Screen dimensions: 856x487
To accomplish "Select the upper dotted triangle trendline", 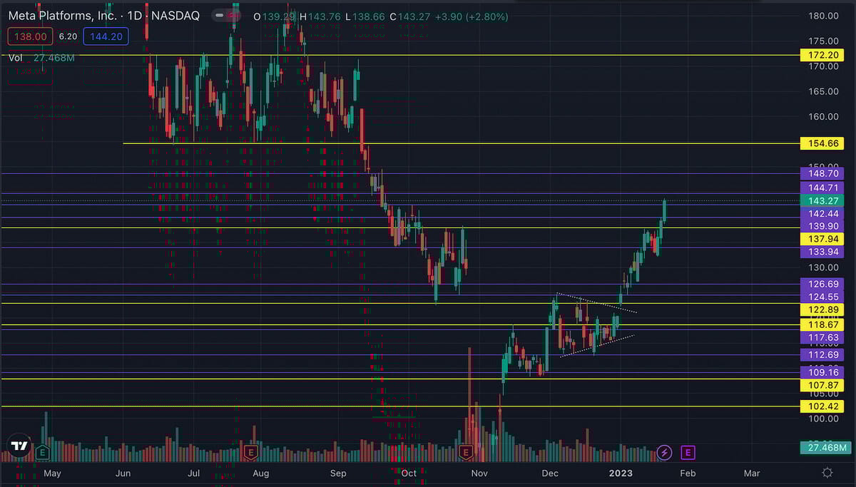I will (596, 303).
